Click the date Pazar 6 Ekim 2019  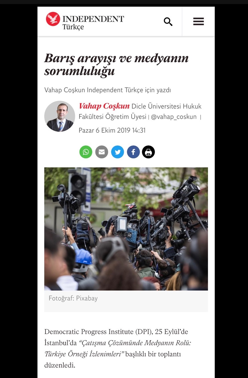point(105,130)
